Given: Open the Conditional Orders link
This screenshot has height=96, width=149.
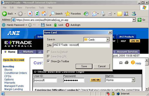Looking at the screenshot, I should [x=16, y=73].
